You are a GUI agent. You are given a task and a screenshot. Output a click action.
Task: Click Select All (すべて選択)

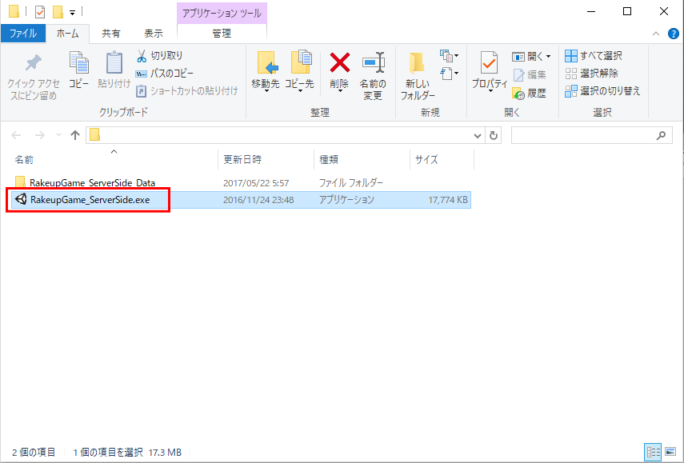tap(594, 56)
